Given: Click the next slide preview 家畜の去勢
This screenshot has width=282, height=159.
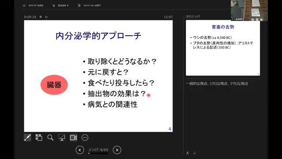Looking at the screenshot, I should point(223,48).
